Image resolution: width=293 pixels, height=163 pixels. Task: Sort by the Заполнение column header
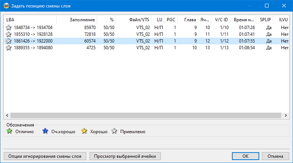click(76, 19)
